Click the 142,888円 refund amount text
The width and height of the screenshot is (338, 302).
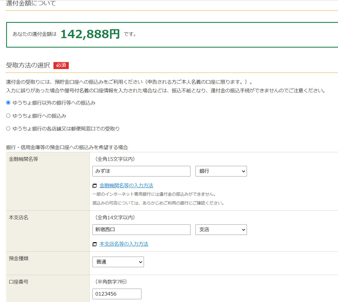coord(90,34)
